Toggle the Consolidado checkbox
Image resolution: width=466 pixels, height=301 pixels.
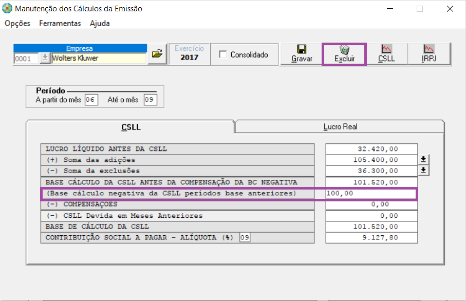click(222, 54)
